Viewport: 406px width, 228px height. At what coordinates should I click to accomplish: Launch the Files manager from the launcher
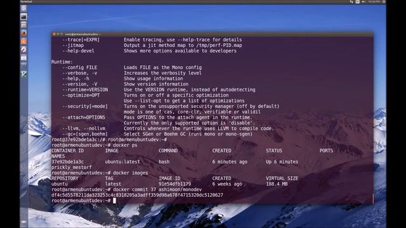pyautogui.click(x=23, y=25)
